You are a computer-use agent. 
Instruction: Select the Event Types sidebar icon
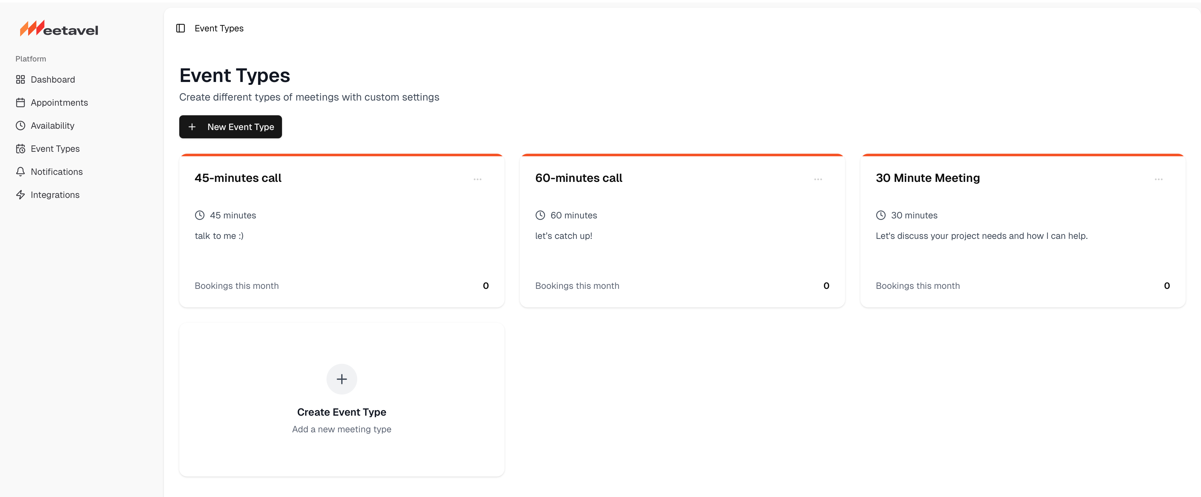[x=20, y=148]
